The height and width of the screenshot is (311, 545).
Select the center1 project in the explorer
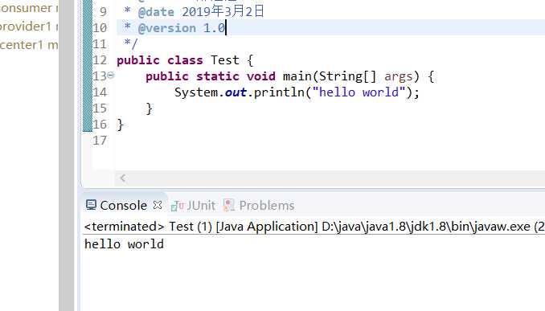(29, 45)
